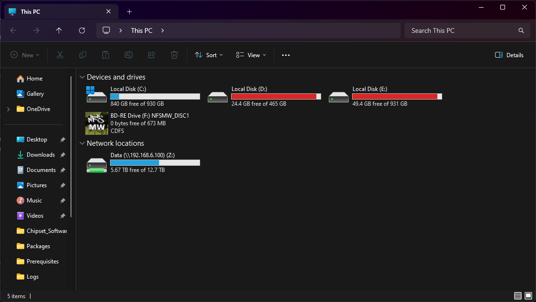Switch to large thumbnails view from status bar
This screenshot has width=536, height=302.
528,296
